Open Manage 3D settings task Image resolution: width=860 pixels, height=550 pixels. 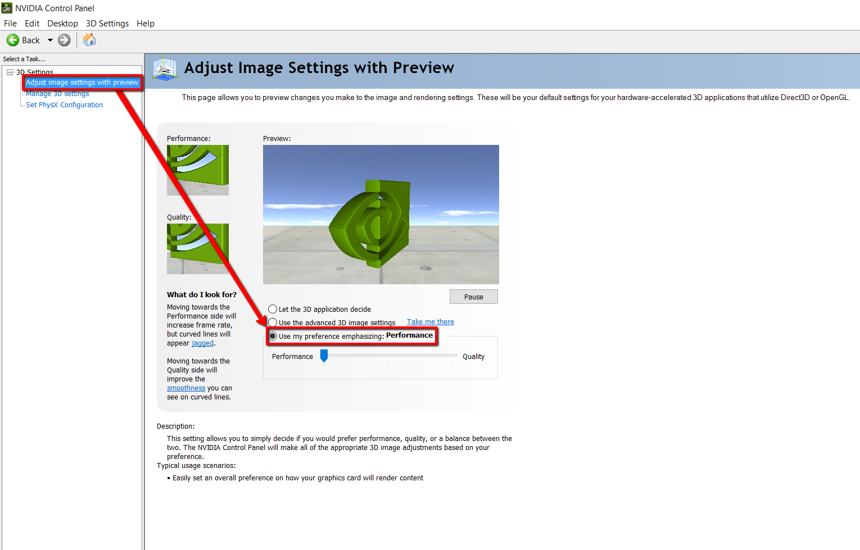(x=57, y=94)
